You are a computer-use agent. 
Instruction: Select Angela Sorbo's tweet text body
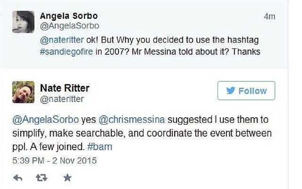150,46
